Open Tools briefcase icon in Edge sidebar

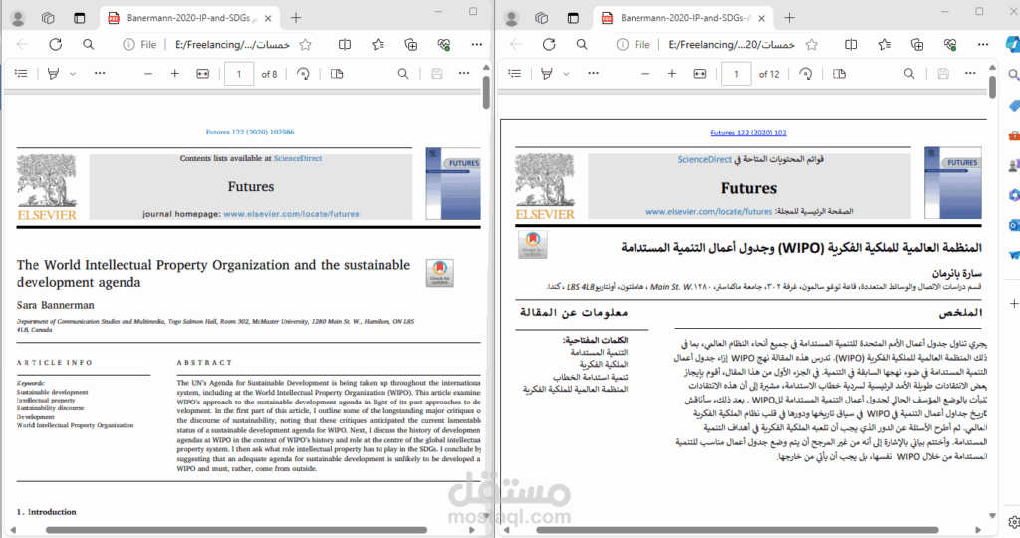coord(1013,135)
